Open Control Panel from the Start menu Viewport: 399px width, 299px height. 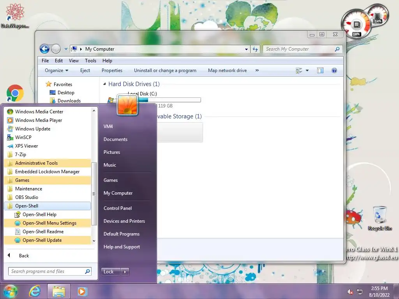(x=118, y=208)
